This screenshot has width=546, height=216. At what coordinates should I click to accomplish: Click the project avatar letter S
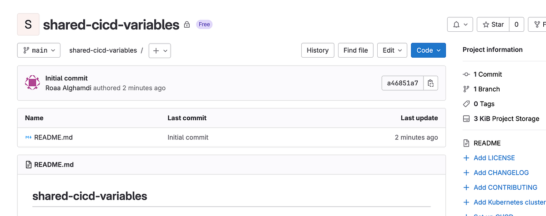coord(28,25)
